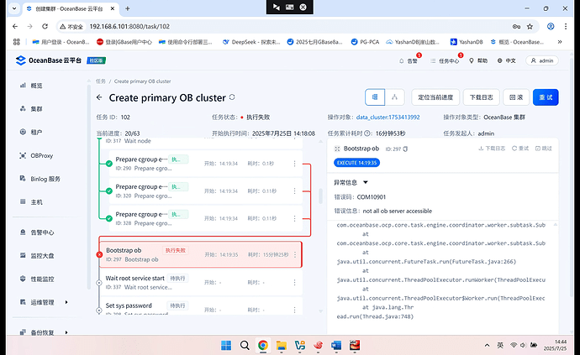Open more menu for Wait root service start
Viewport: 580px width, 355px height.
294,282
